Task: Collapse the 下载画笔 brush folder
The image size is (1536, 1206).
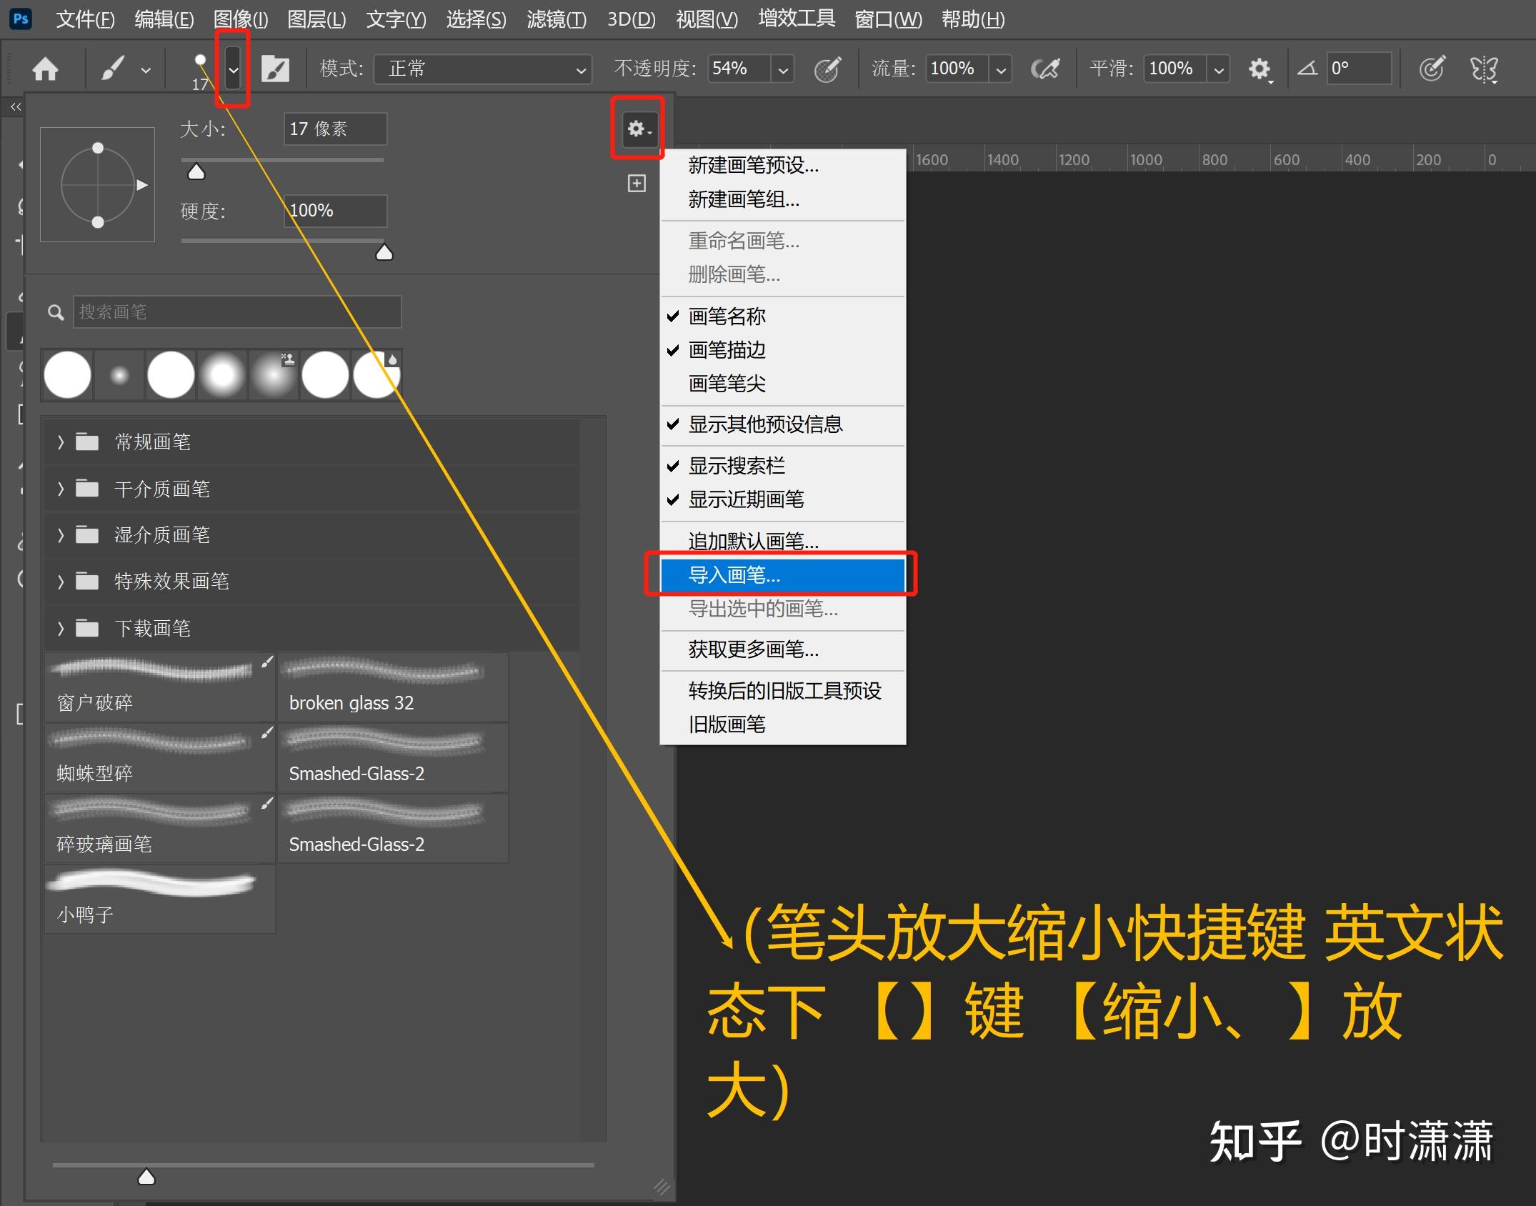Action: click(151, 628)
